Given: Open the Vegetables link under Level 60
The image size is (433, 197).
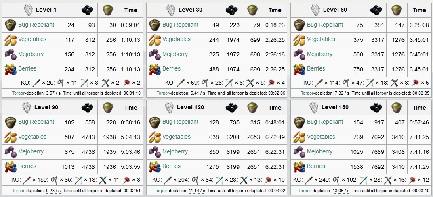Looking at the screenshot, I should [x=321, y=39].
